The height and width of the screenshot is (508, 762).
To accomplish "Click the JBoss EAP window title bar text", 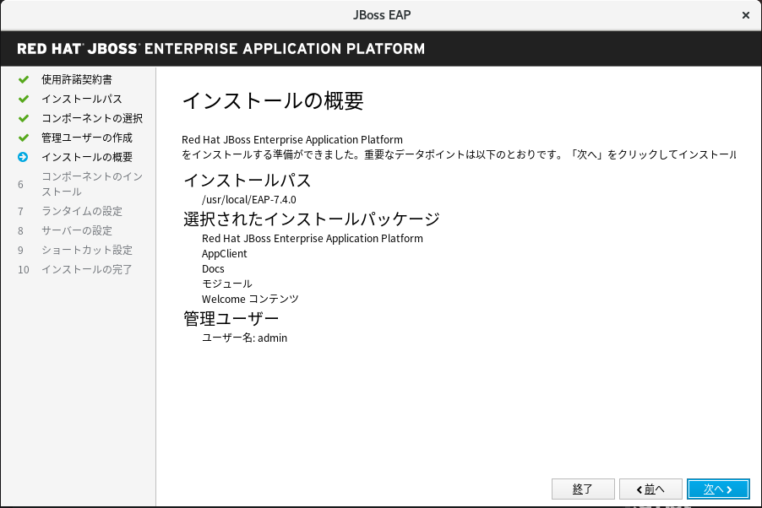I will click(x=382, y=15).
